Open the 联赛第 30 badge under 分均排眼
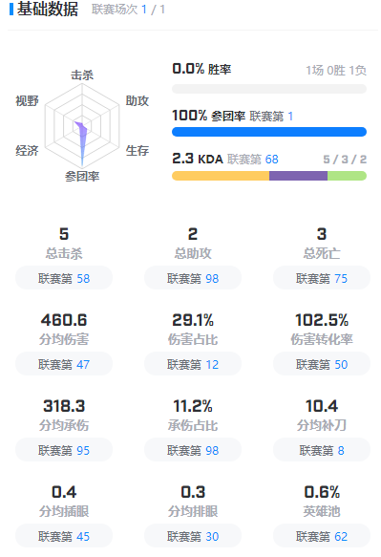This screenshot has height=557, width=381. (x=193, y=536)
